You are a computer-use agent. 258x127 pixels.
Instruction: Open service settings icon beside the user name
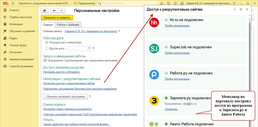pos(234,3)
